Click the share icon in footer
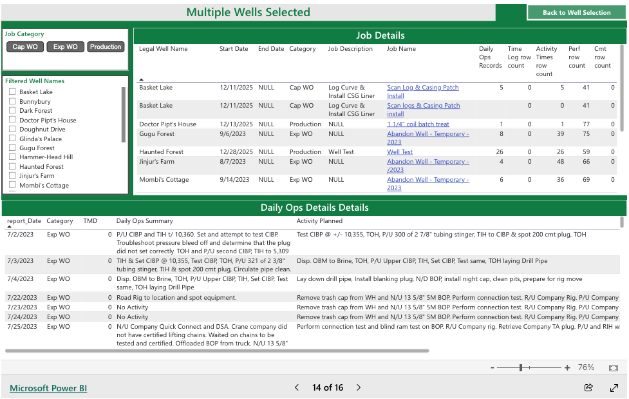629x399 pixels. pos(588,387)
